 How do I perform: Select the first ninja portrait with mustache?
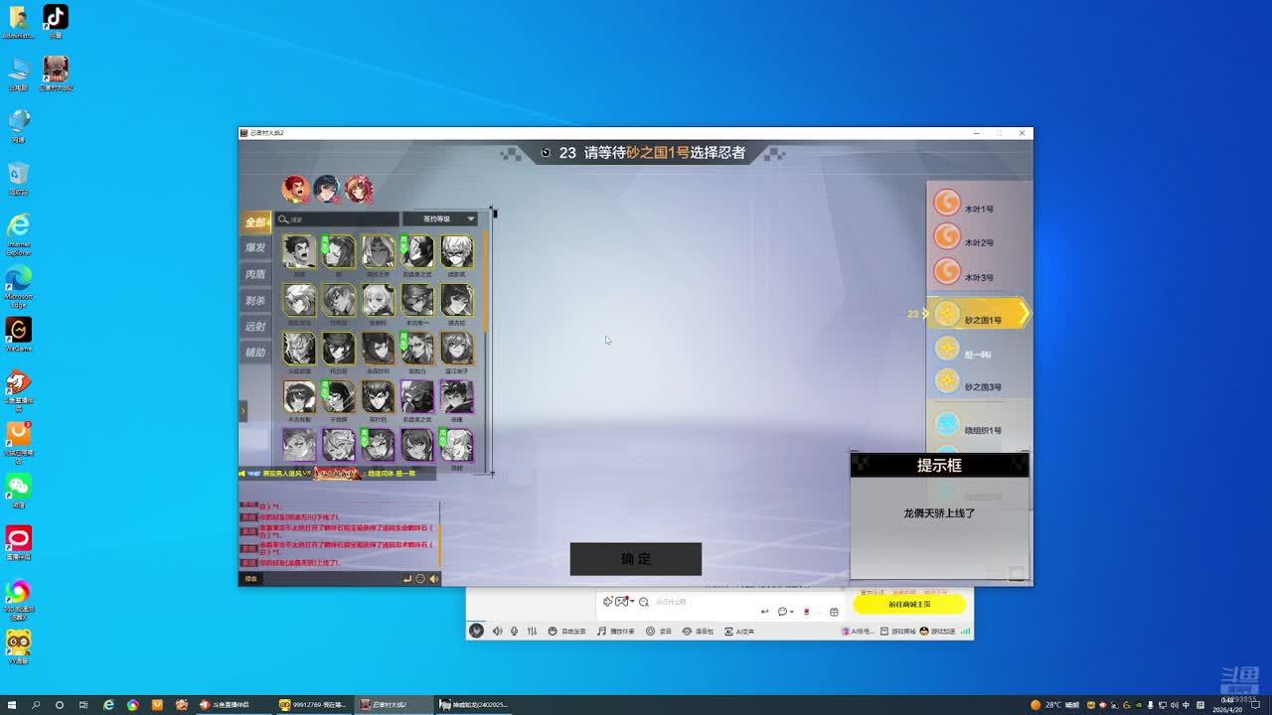(x=299, y=252)
